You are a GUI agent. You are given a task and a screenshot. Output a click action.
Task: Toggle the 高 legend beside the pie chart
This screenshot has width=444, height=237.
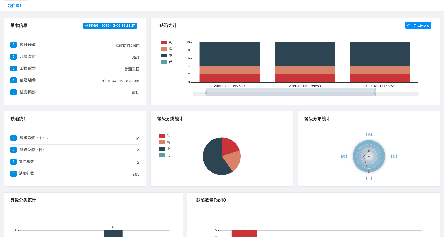coord(164,142)
